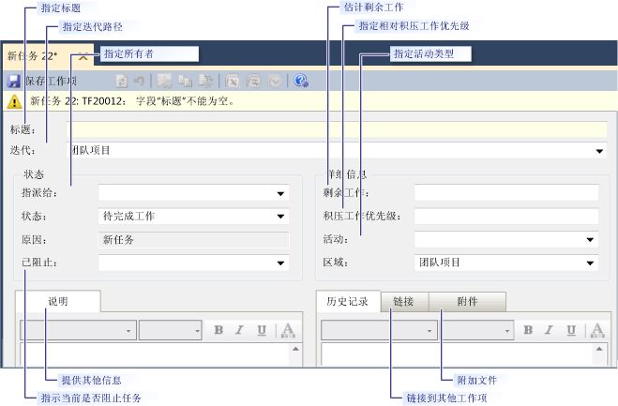Close the 新任务 22* document tab
The image size is (618, 406).
tap(83, 57)
